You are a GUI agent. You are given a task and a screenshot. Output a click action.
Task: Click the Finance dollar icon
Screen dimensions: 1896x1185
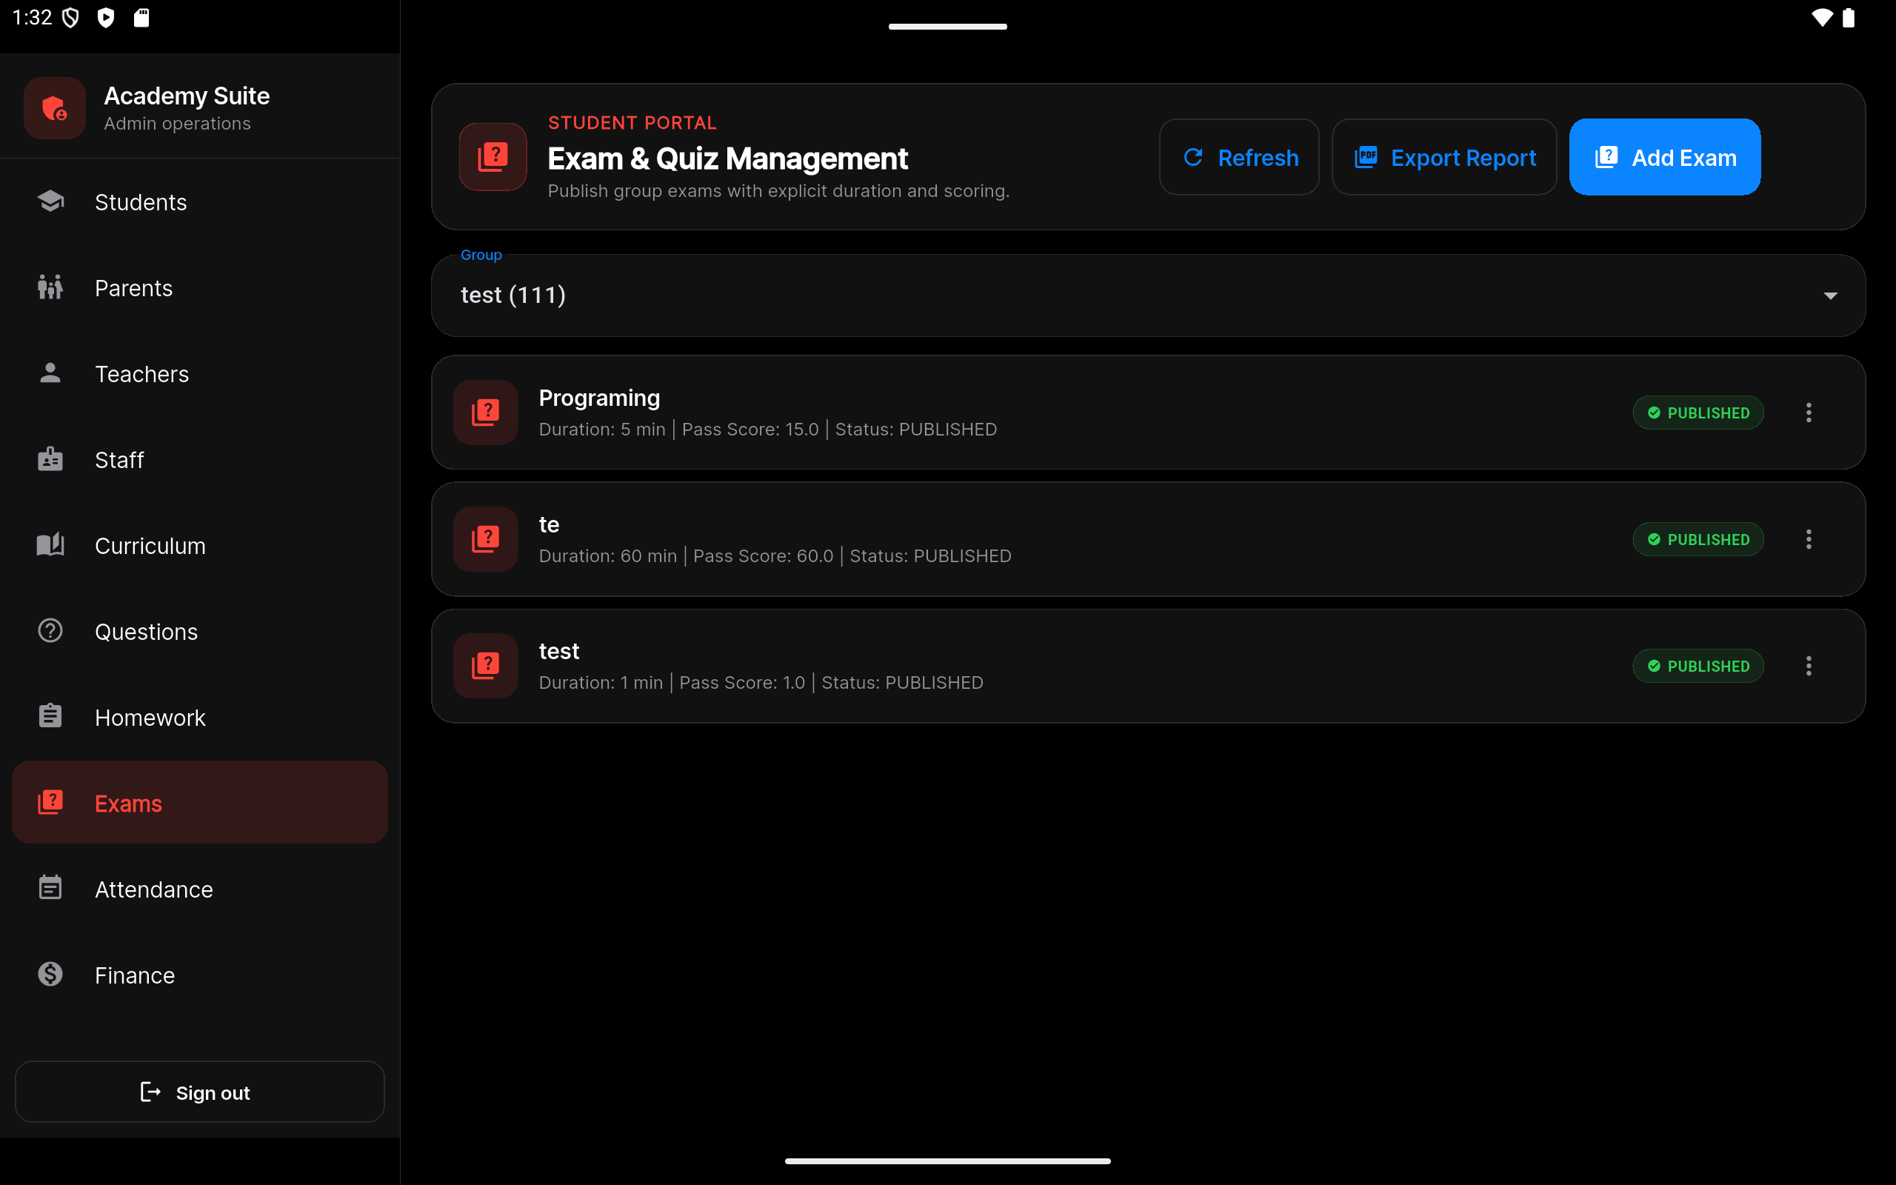tap(50, 974)
